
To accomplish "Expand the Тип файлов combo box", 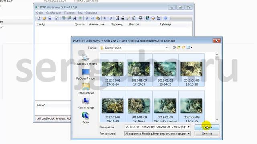I will [x=157, y=134].
